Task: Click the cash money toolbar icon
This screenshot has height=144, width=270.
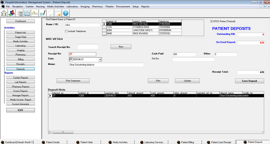Action: point(35,13)
